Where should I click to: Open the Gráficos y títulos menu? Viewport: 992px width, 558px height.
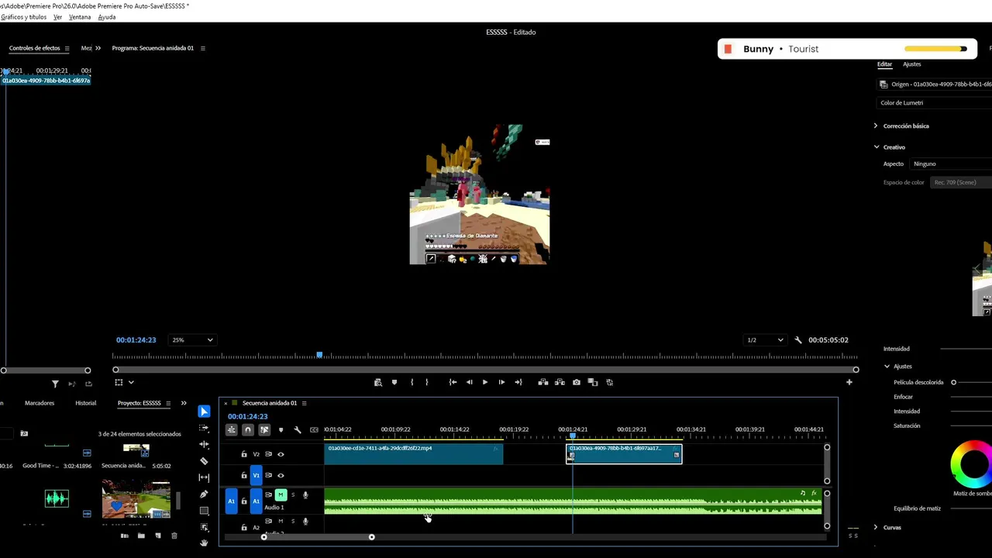[24, 17]
